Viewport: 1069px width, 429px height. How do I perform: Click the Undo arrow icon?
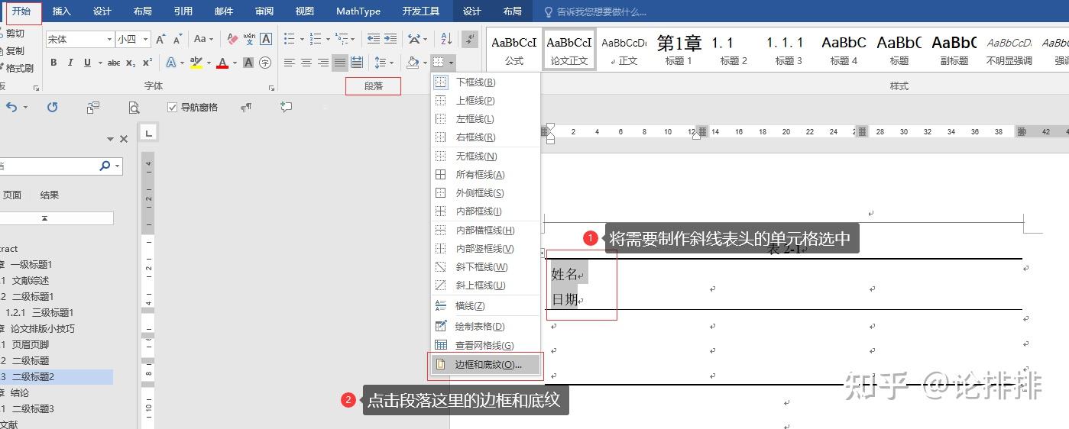click(x=11, y=108)
